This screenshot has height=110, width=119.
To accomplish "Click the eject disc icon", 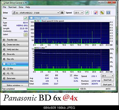I will click(x=62, y=13).
